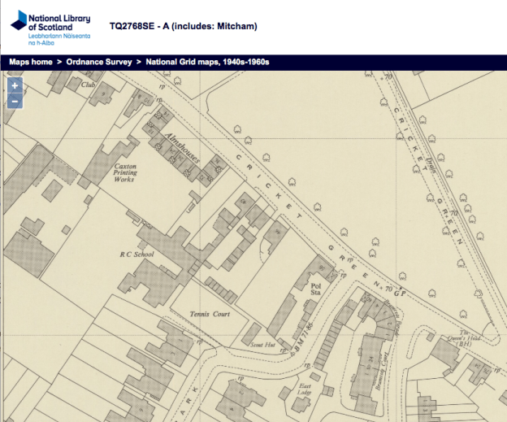
Task: Select the Caxton Printing Works label
Action: [124, 172]
